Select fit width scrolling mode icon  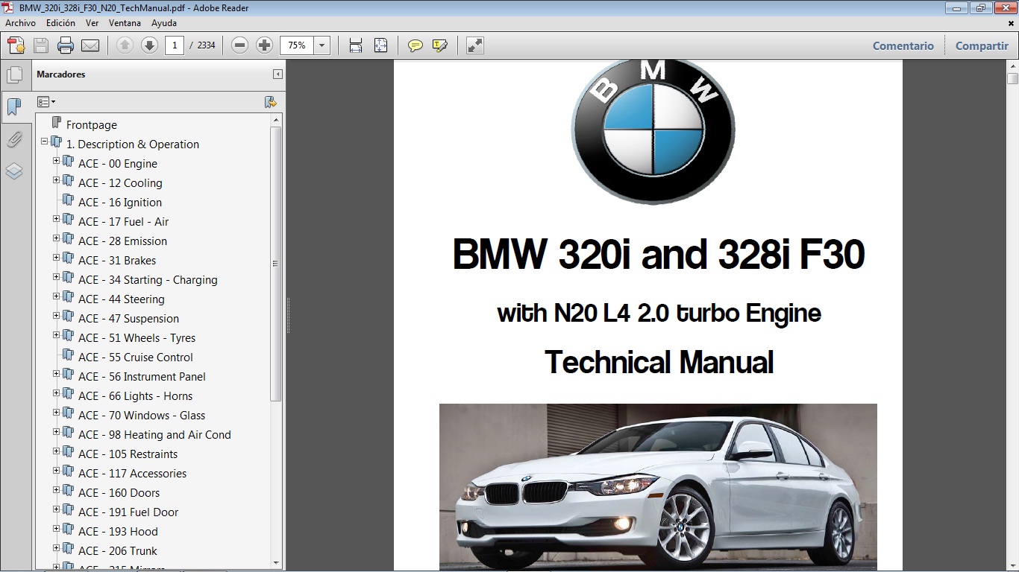pyautogui.click(x=356, y=45)
